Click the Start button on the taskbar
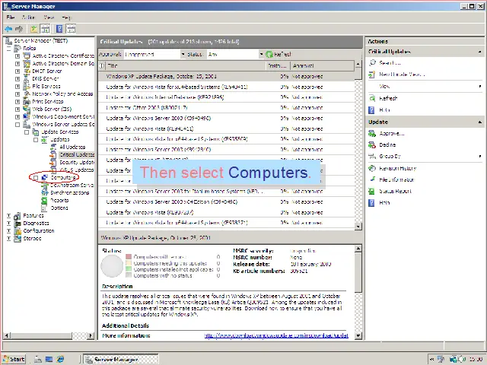This screenshot has width=487, height=365. [13, 359]
